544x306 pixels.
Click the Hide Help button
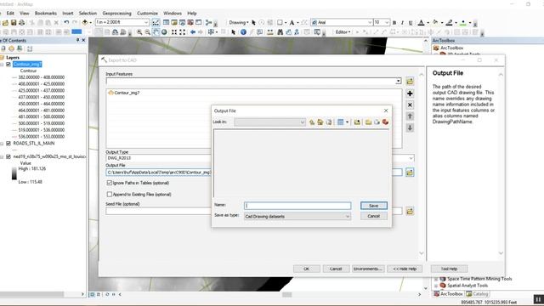pos(405,269)
